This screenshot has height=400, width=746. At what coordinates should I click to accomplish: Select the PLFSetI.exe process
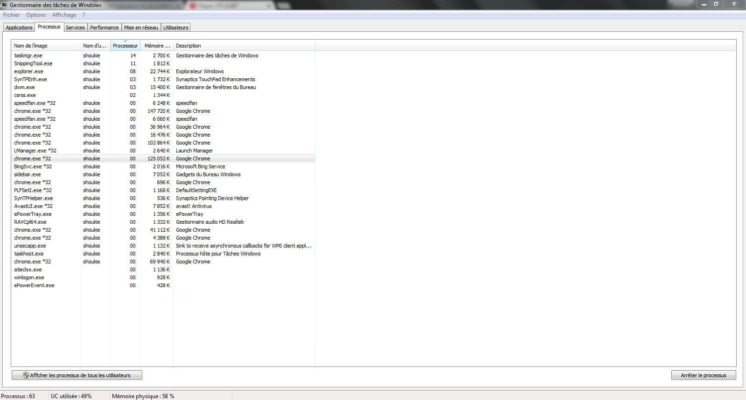[x=163, y=190]
